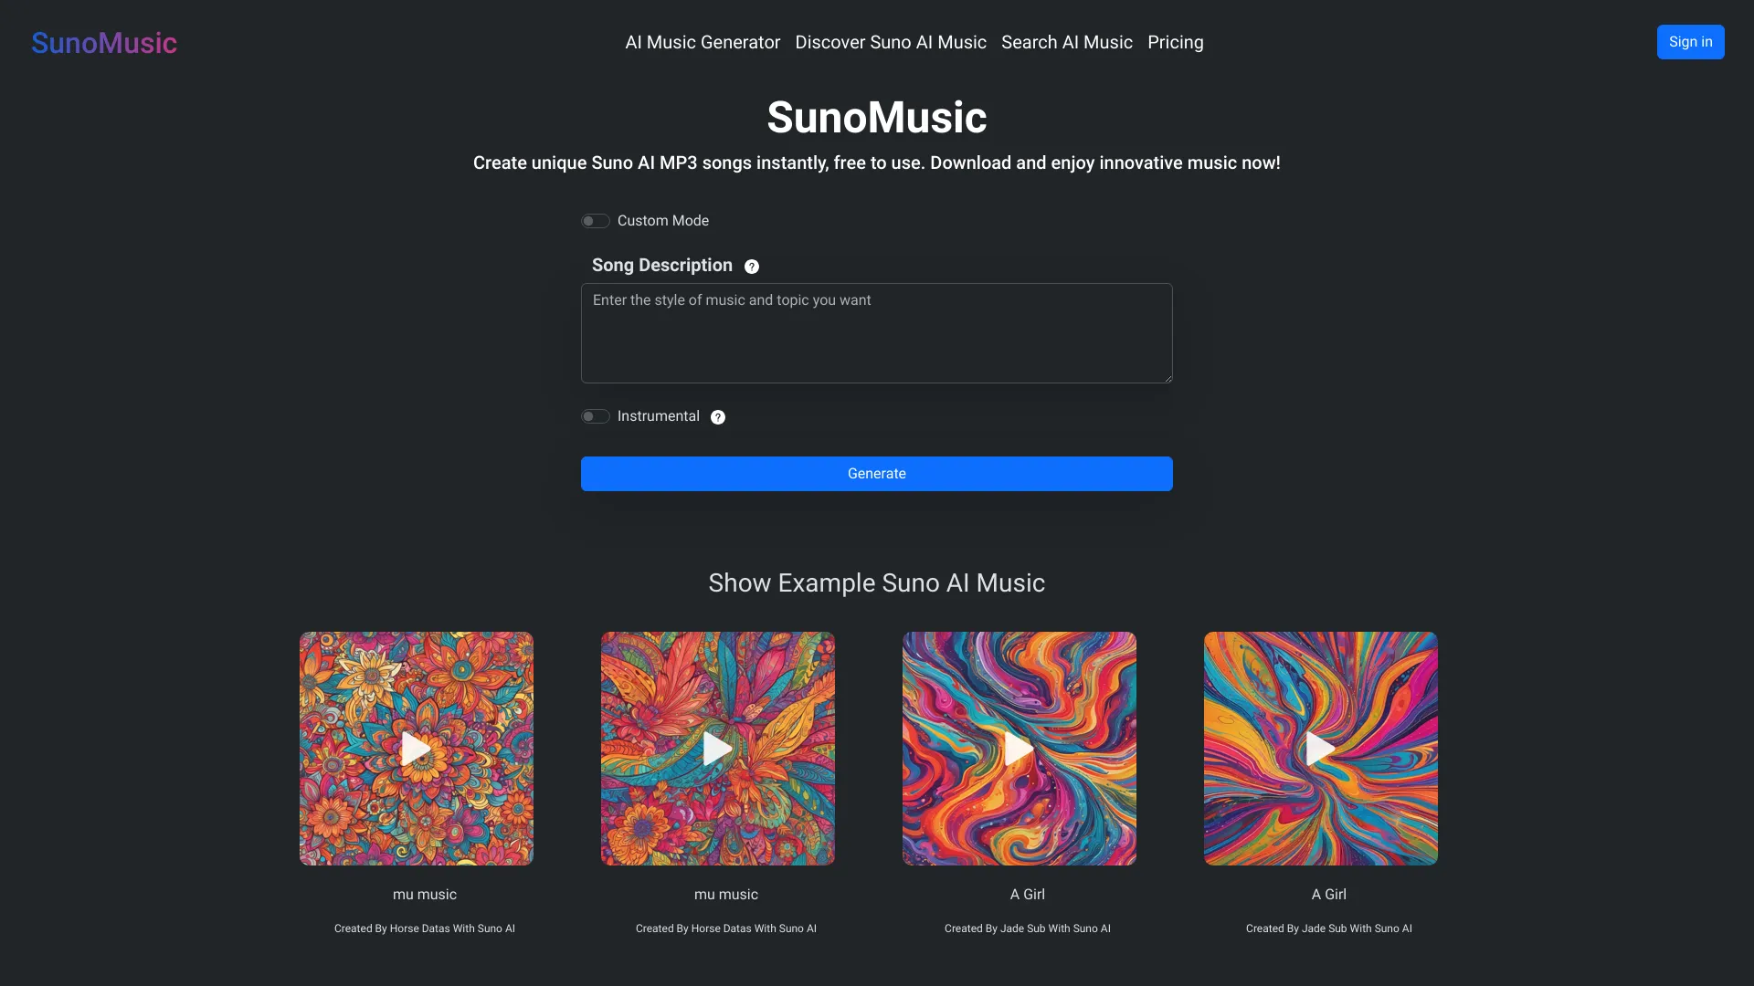Click the question mark icon next to Song Description

pyautogui.click(x=751, y=266)
